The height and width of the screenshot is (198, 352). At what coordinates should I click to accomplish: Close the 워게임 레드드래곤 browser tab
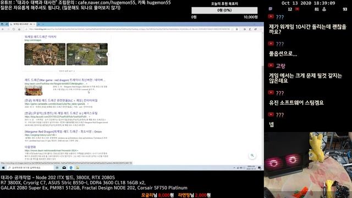click(34, 24)
